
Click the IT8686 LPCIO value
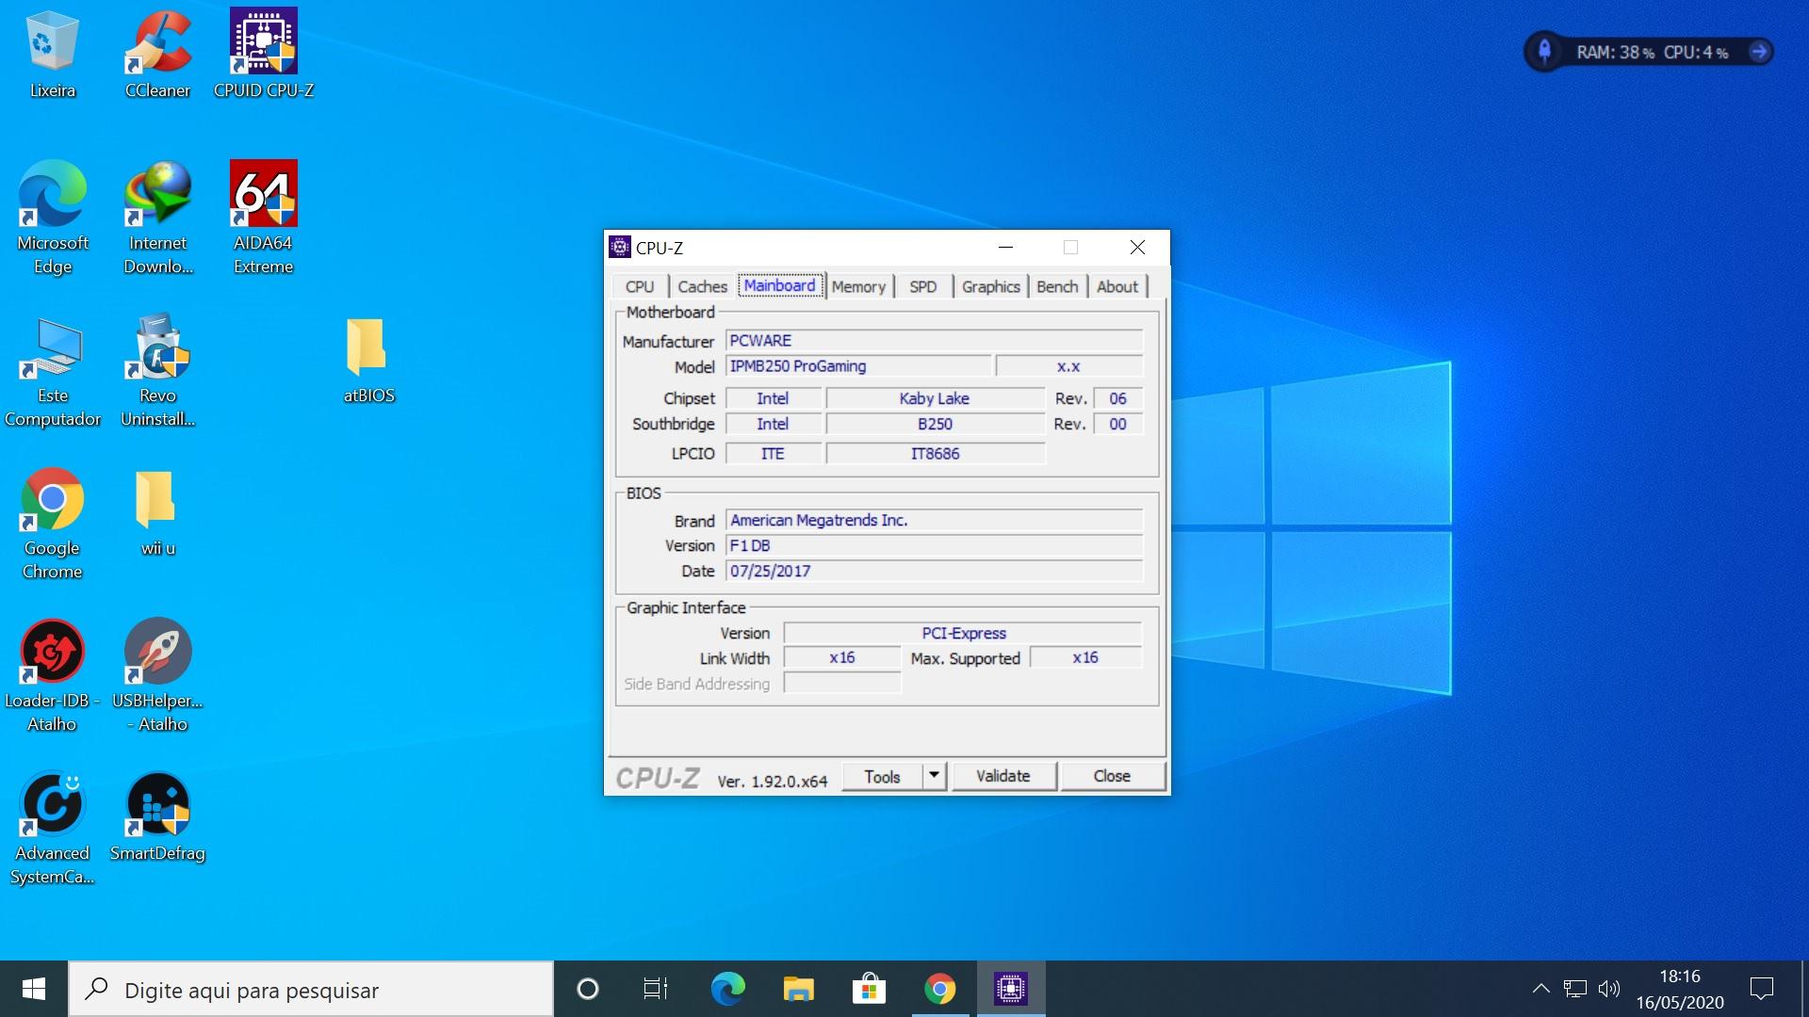936,454
